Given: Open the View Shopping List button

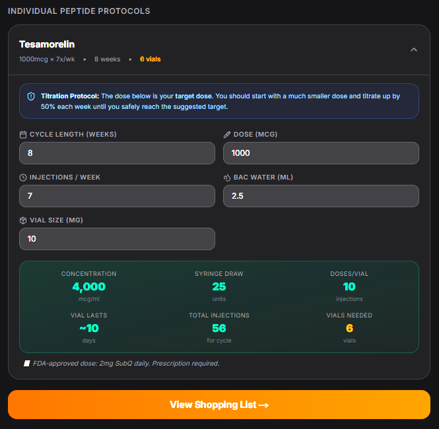Looking at the screenshot, I should [219, 405].
